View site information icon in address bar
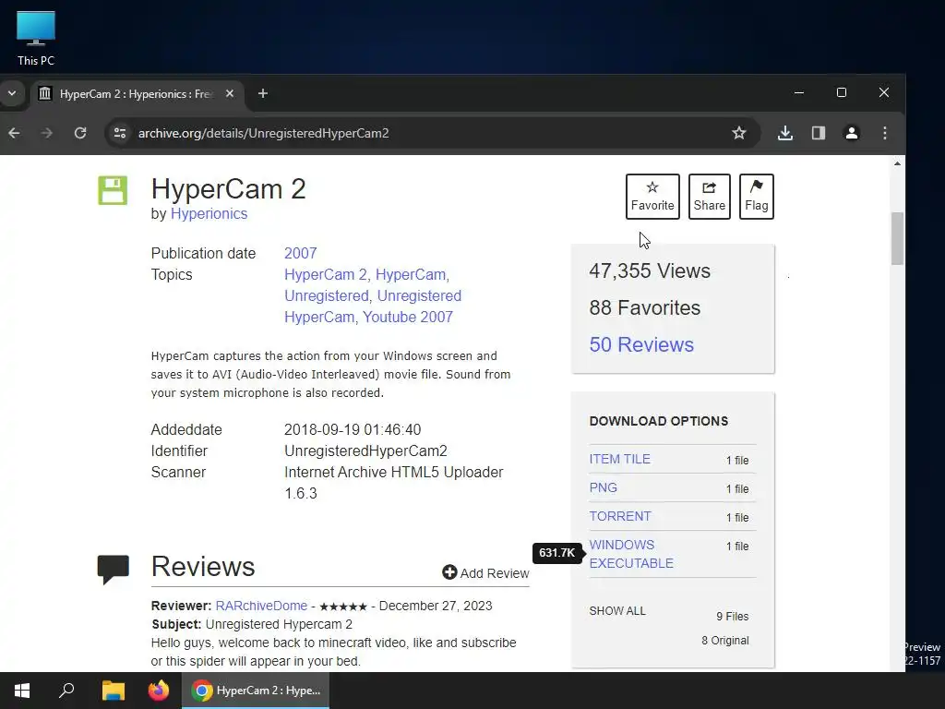Image resolution: width=945 pixels, height=709 pixels. [120, 133]
